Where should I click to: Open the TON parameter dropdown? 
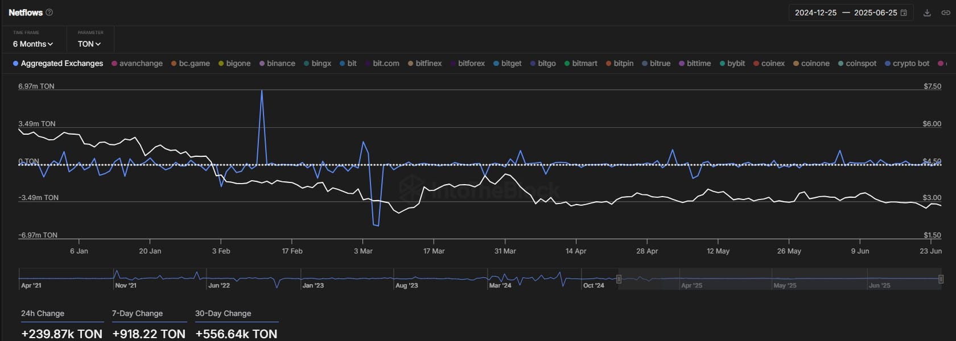pyautogui.click(x=89, y=44)
